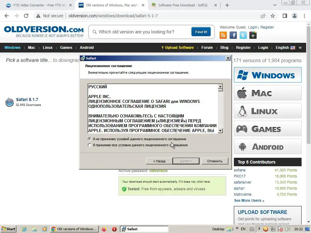Click the share page icon in the address bar

tap(263, 16)
